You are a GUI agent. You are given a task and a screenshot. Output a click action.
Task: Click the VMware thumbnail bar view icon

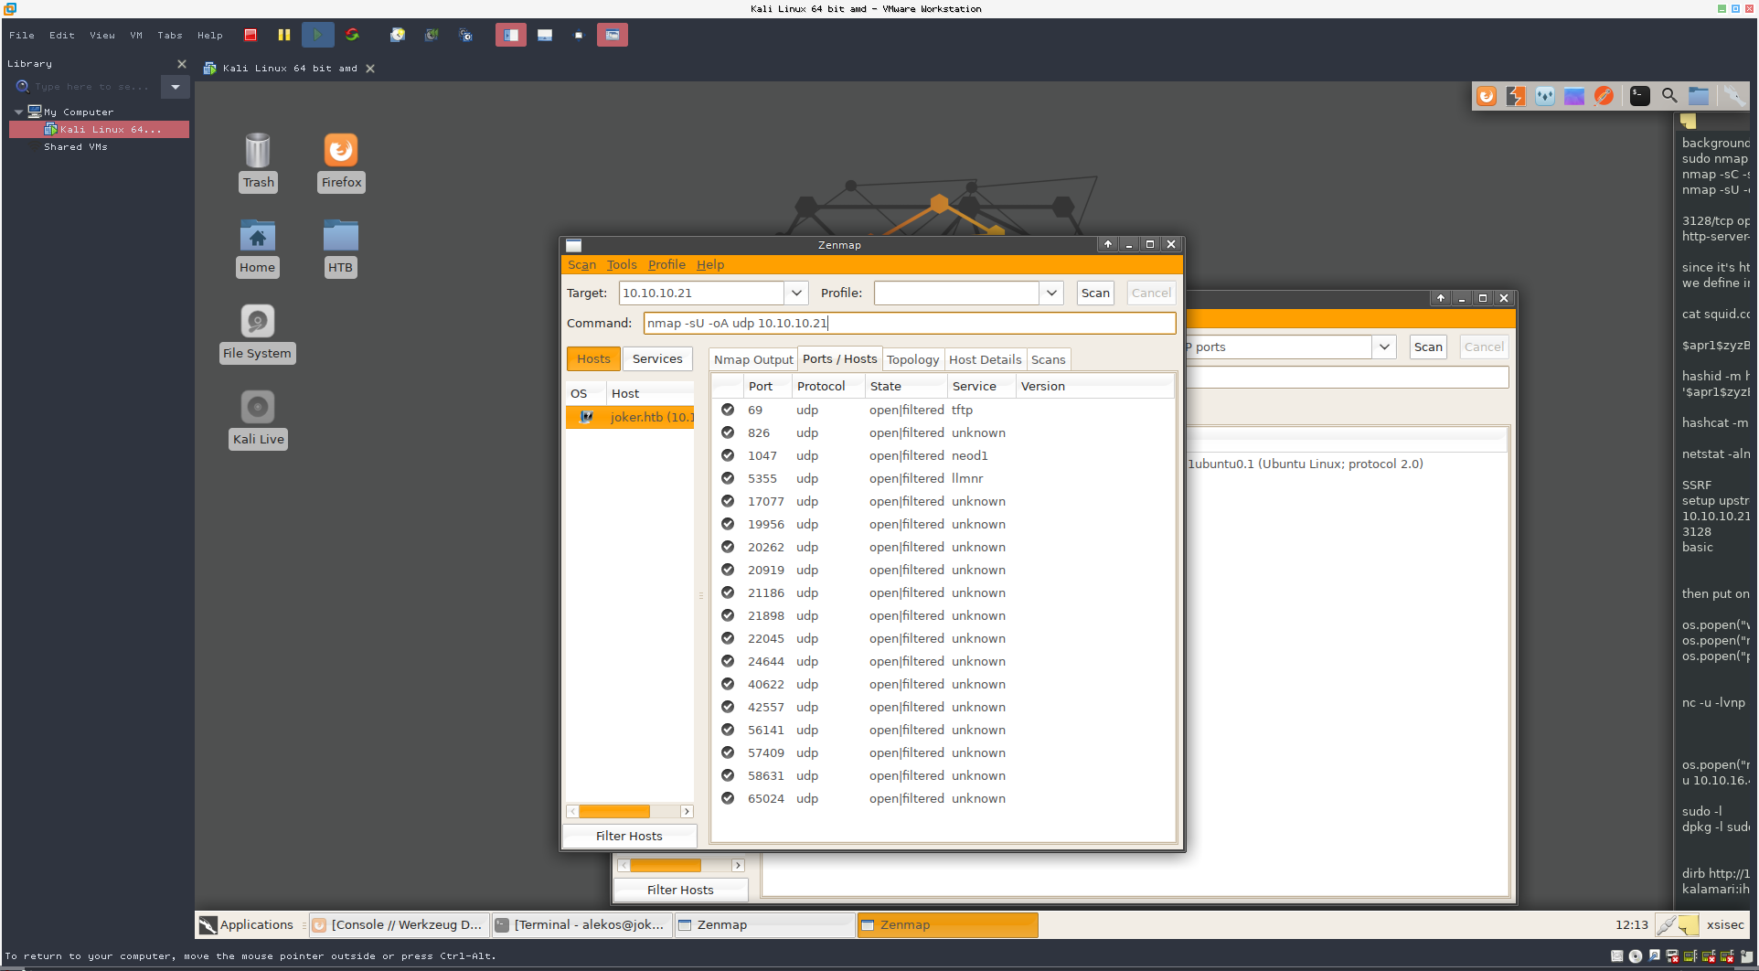pyautogui.click(x=545, y=35)
